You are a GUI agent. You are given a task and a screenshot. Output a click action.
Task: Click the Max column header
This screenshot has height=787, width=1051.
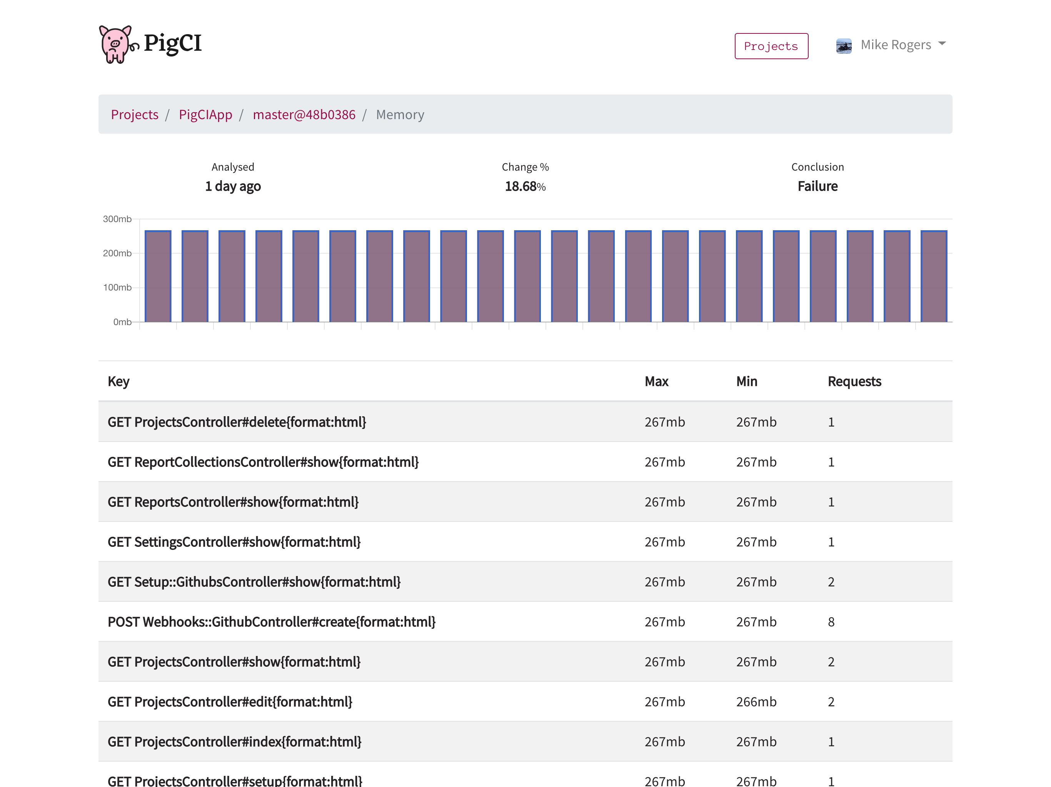(656, 381)
